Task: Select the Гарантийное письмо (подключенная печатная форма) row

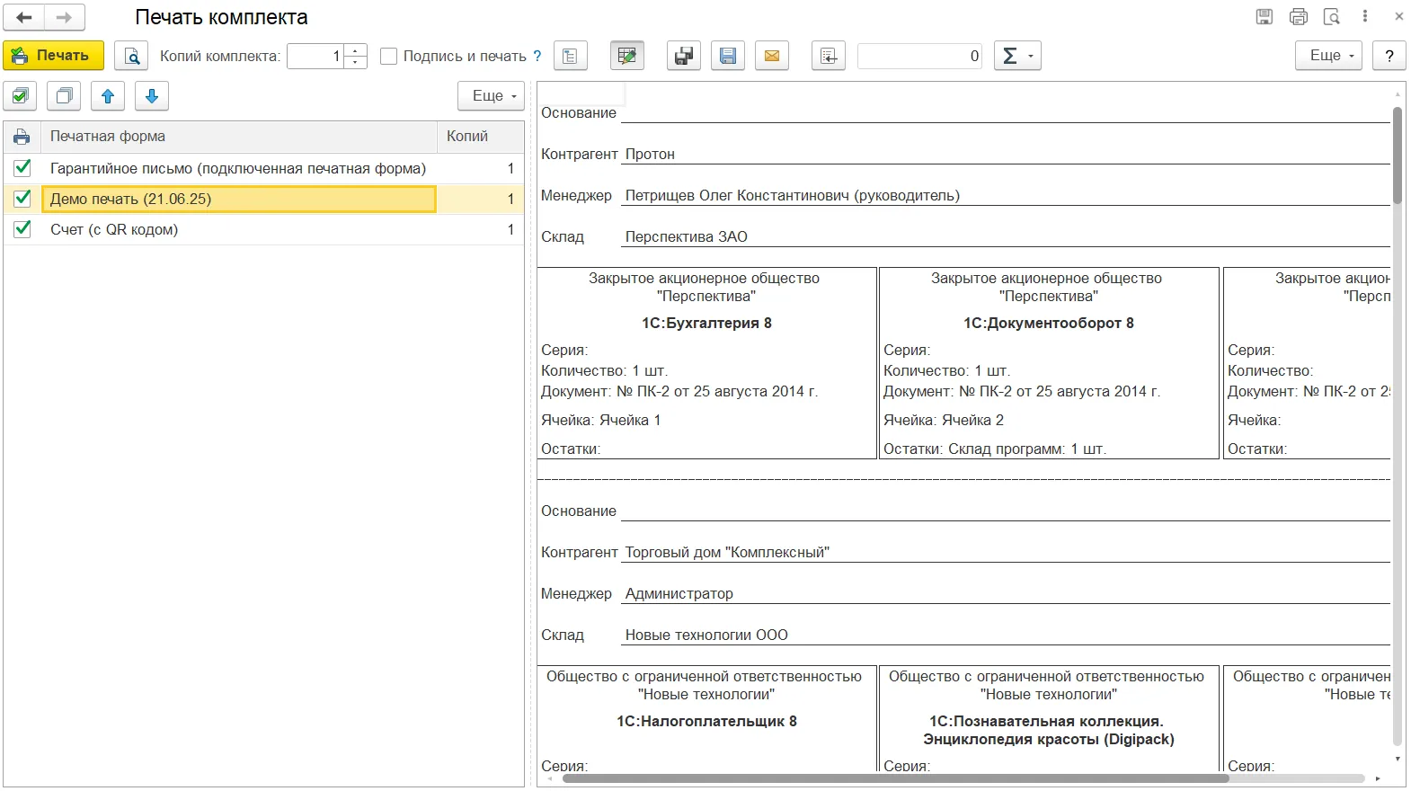Action: (238, 168)
